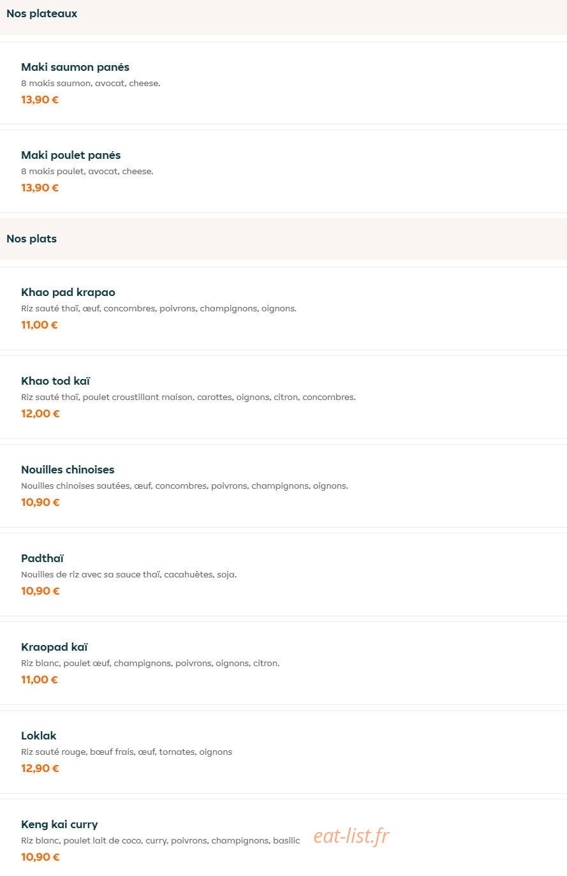Open the Maki saumon panés item
The width and height of the screenshot is (567, 876).
283,83
